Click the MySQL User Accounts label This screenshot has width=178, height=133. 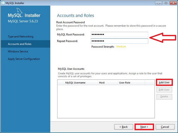coord(71,69)
